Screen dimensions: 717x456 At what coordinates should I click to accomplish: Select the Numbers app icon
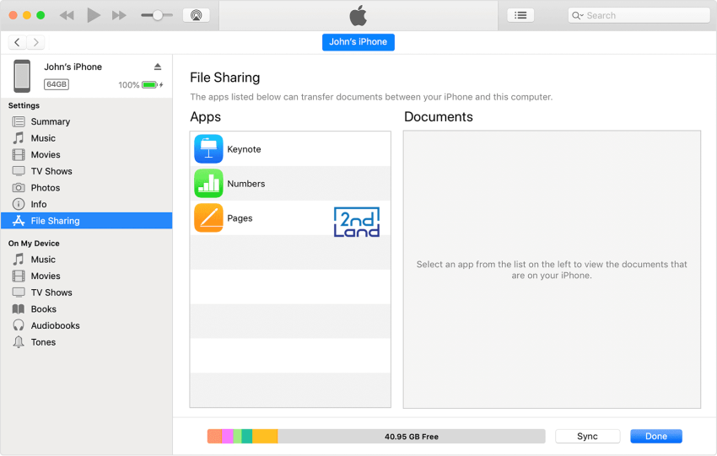point(208,183)
